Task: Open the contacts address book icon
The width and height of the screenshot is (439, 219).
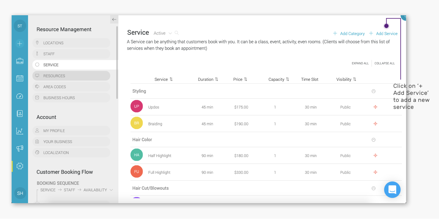Action: pyautogui.click(x=20, y=113)
